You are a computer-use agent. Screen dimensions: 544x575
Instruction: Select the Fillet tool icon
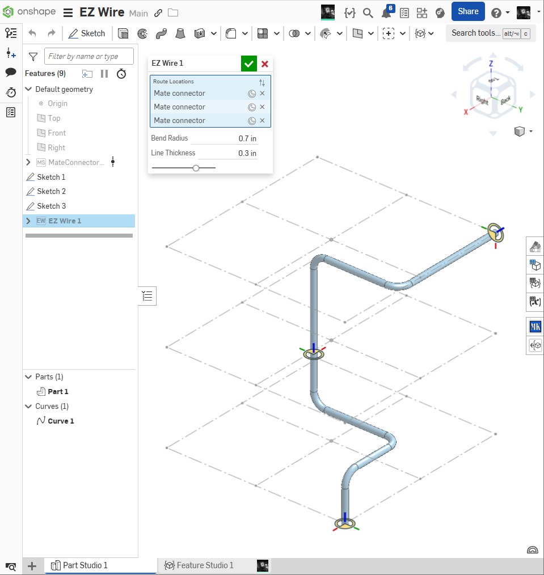(231, 33)
